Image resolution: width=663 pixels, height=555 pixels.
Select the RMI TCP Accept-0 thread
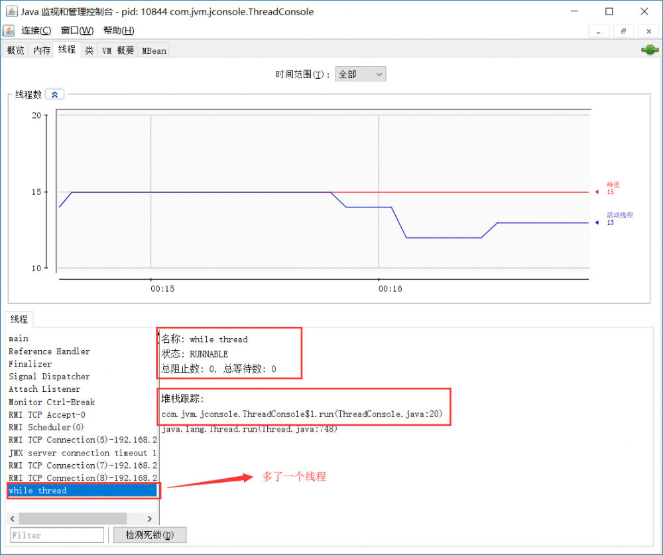(x=82, y=414)
